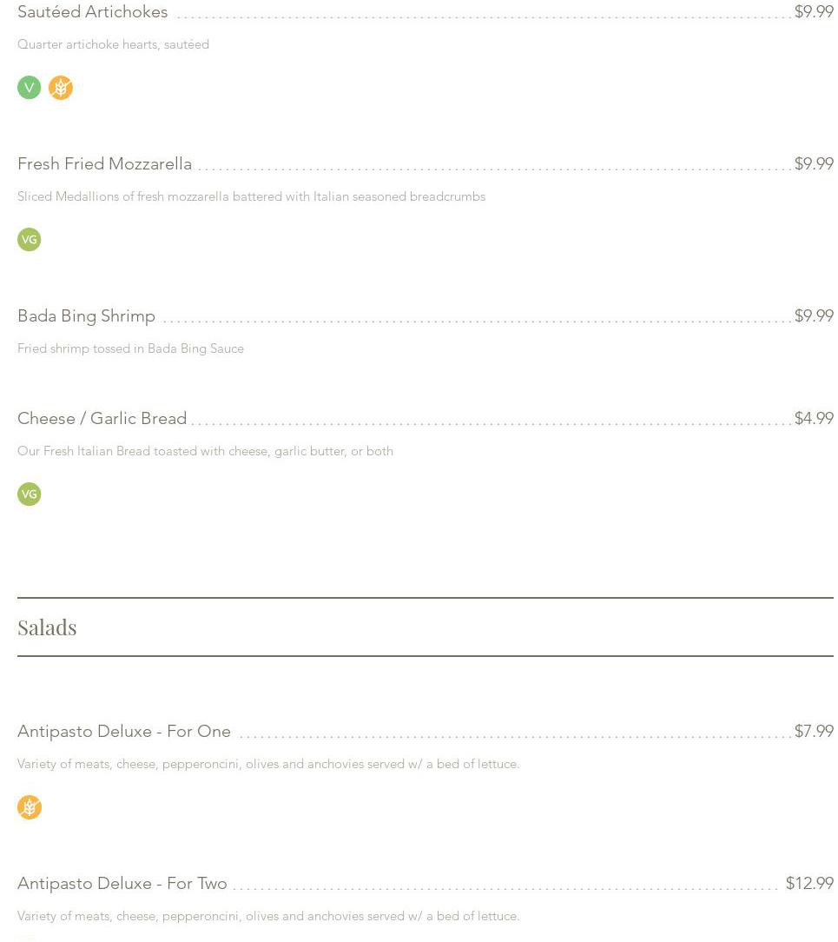Viewport: 838px width, 942px height.
Task: Click the "Our Fresh Italian Bread" description text
Action: click(205, 452)
